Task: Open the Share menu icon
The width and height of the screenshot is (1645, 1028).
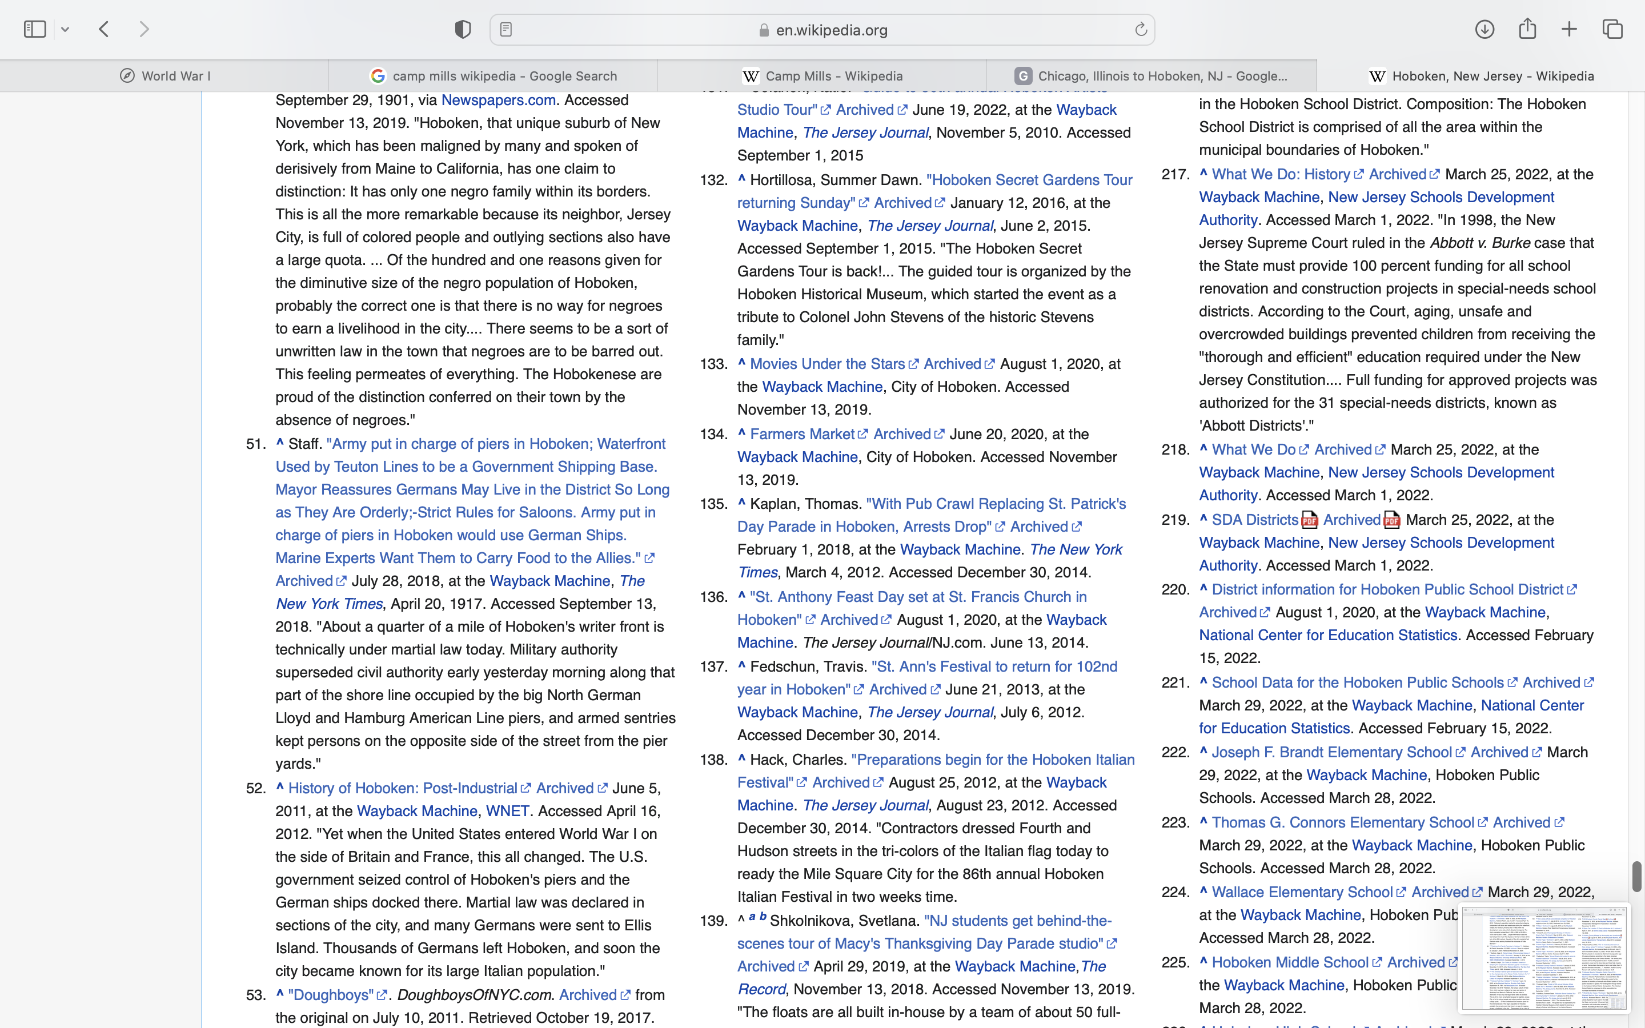Action: pos(1527,29)
